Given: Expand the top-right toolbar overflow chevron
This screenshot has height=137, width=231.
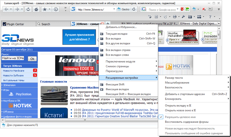Looking at the screenshot, I should [219, 9].
